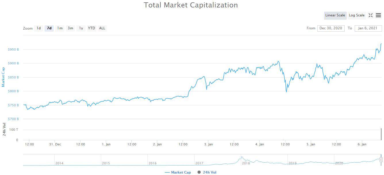Enable Linear Scale mode
384x175 pixels.
click(x=335, y=15)
